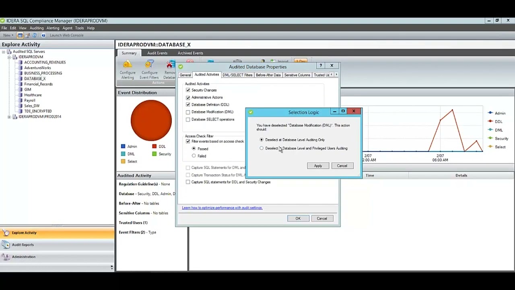Open the New dropdown in toolbar
The height and width of the screenshot is (290, 515).
pyautogui.click(x=8, y=35)
